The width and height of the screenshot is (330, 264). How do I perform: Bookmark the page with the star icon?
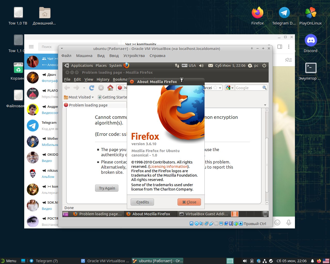(215, 88)
